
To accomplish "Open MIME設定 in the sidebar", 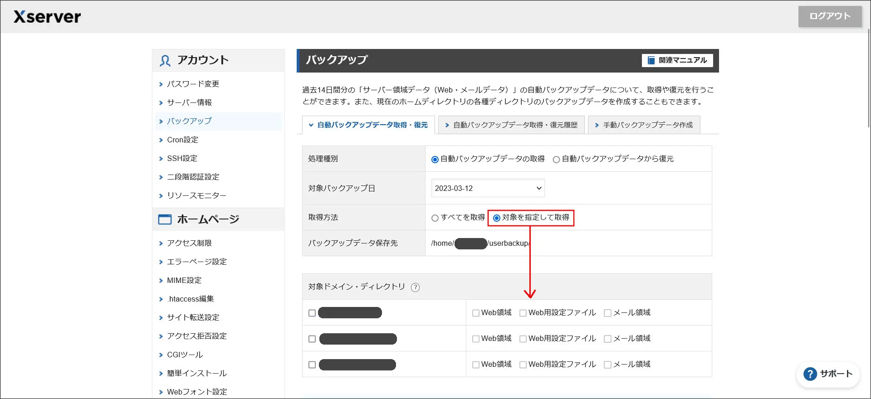I will tap(184, 280).
